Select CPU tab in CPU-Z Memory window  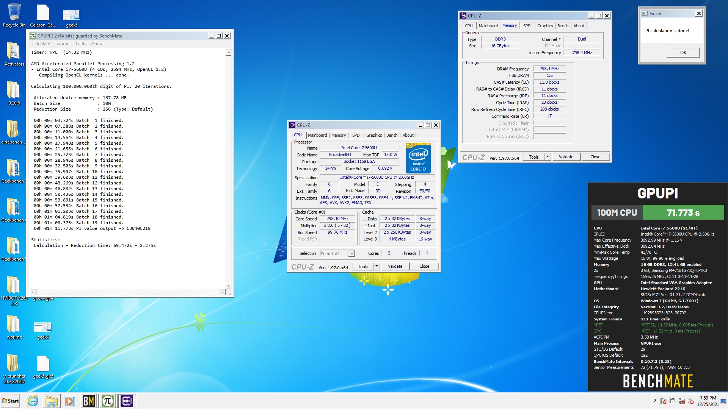click(x=469, y=26)
